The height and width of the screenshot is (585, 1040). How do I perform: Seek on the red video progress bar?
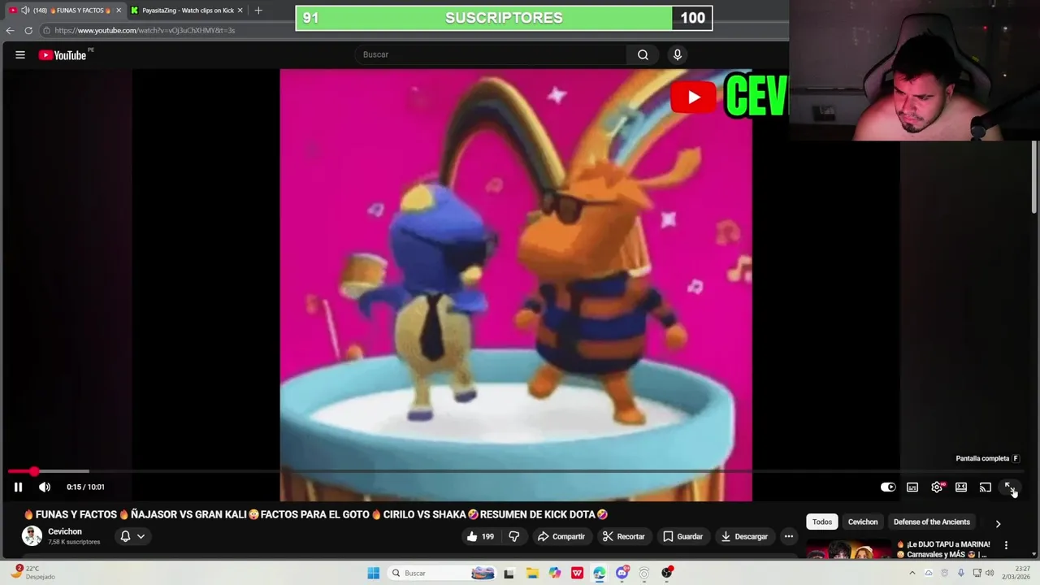click(x=515, y=471)
